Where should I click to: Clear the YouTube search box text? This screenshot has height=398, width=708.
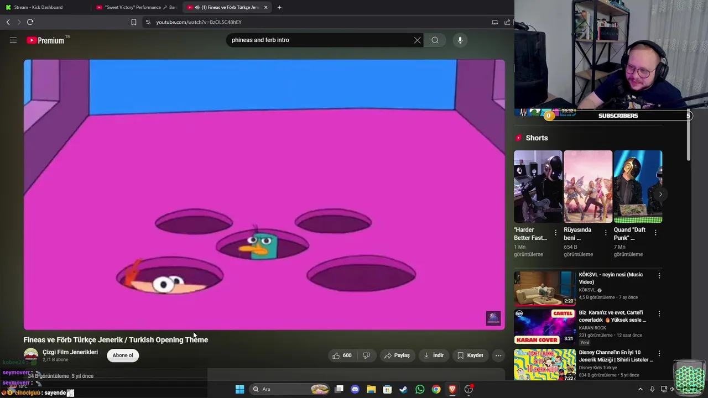point(417,40)
